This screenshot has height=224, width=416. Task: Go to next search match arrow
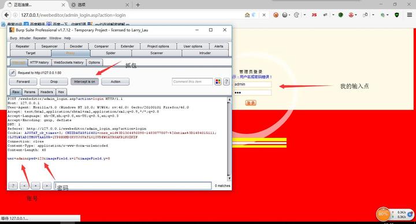point(47,185)
